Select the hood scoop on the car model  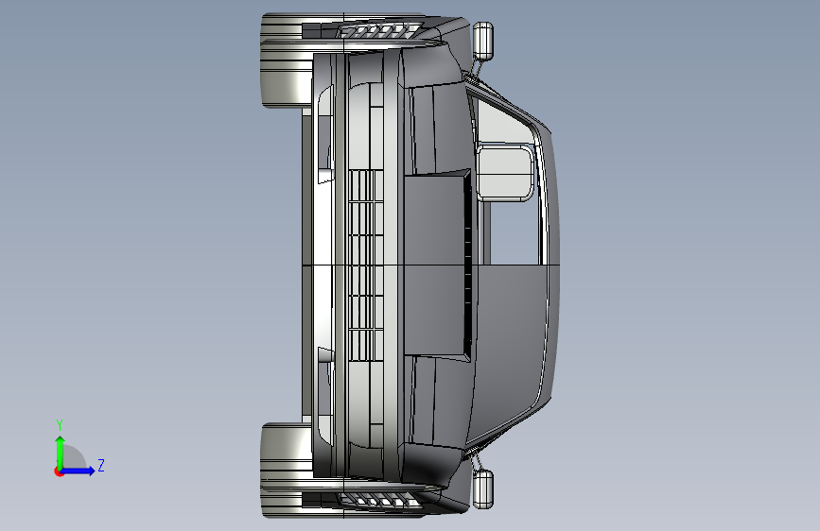(x=438, y=265)
